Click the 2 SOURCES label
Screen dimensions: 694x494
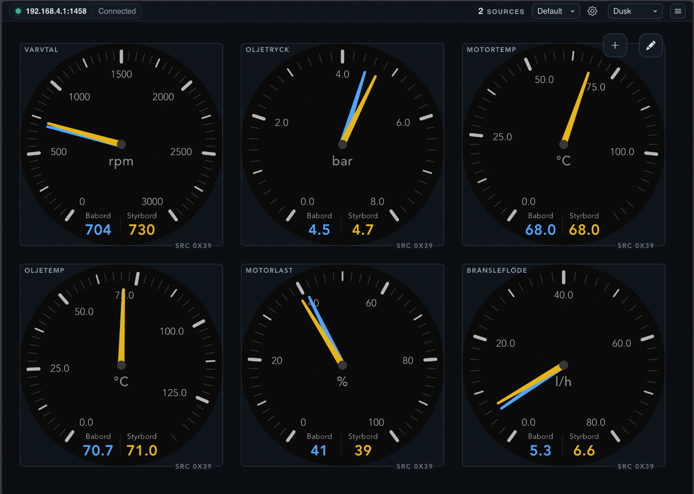(501, 11)
